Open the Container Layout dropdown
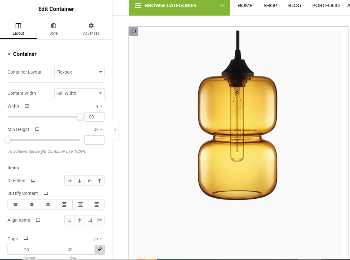This screenshot has height=260, width=350. 80,72
